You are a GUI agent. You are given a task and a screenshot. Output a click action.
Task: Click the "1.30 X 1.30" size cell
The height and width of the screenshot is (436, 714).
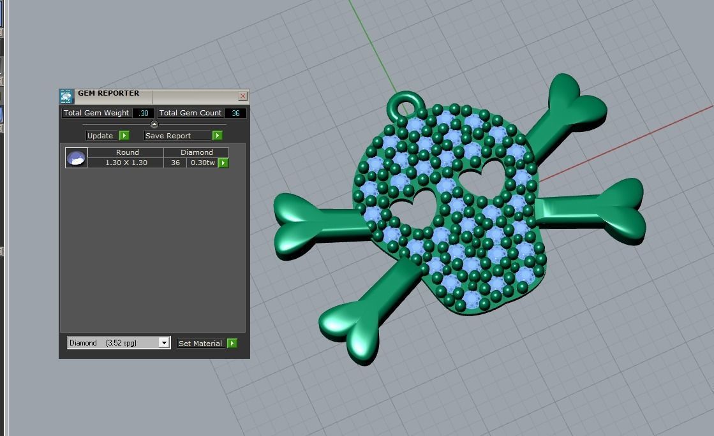point(126,163)
